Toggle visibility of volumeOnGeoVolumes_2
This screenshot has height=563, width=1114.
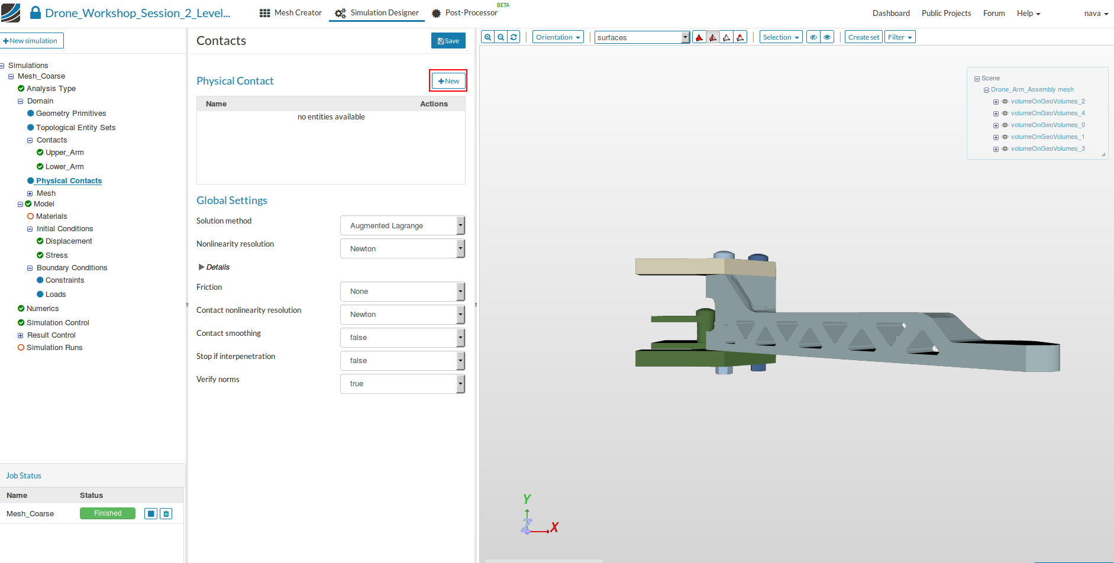(1005, 102)
